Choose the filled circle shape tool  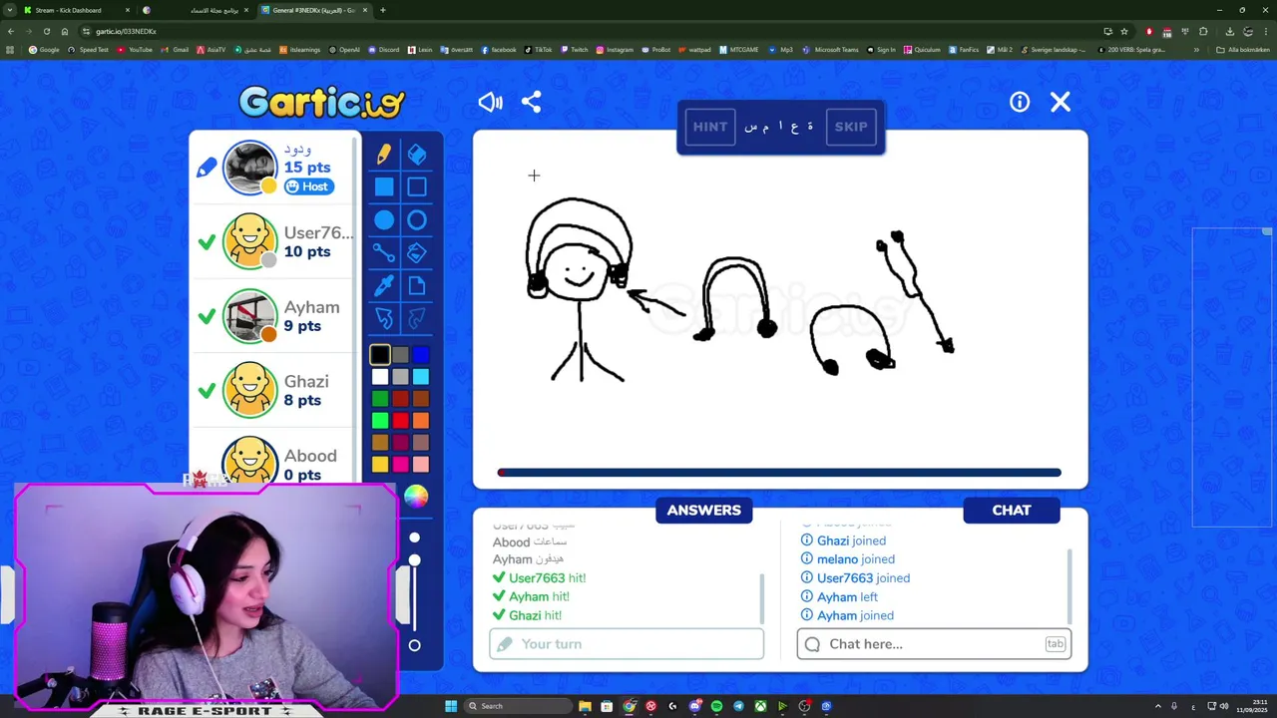pos(384,220)
